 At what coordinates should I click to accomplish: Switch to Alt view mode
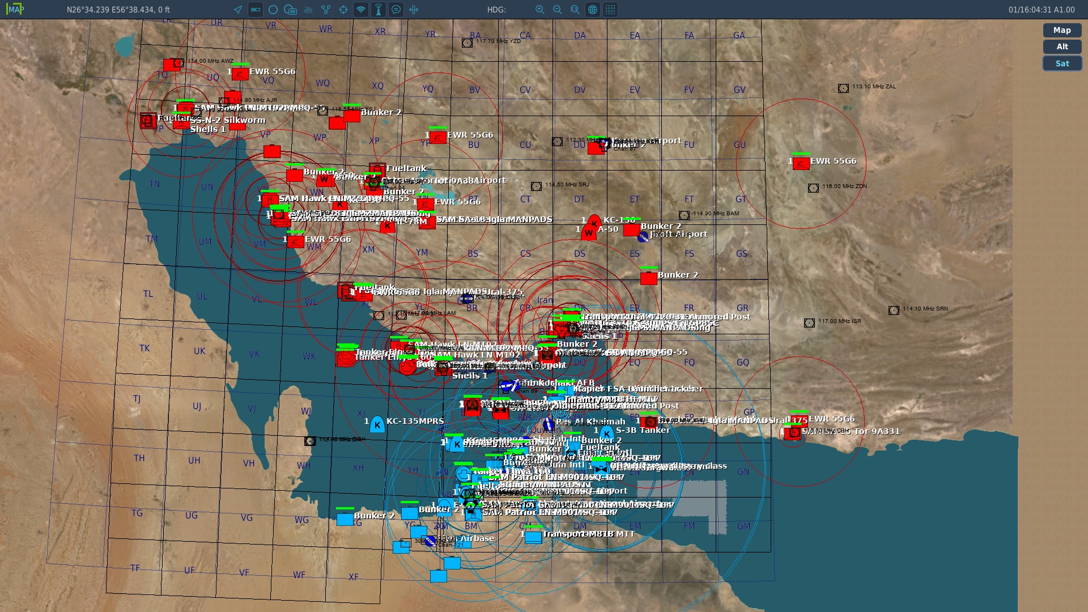pyautogui.click(x=1062, y=46)
